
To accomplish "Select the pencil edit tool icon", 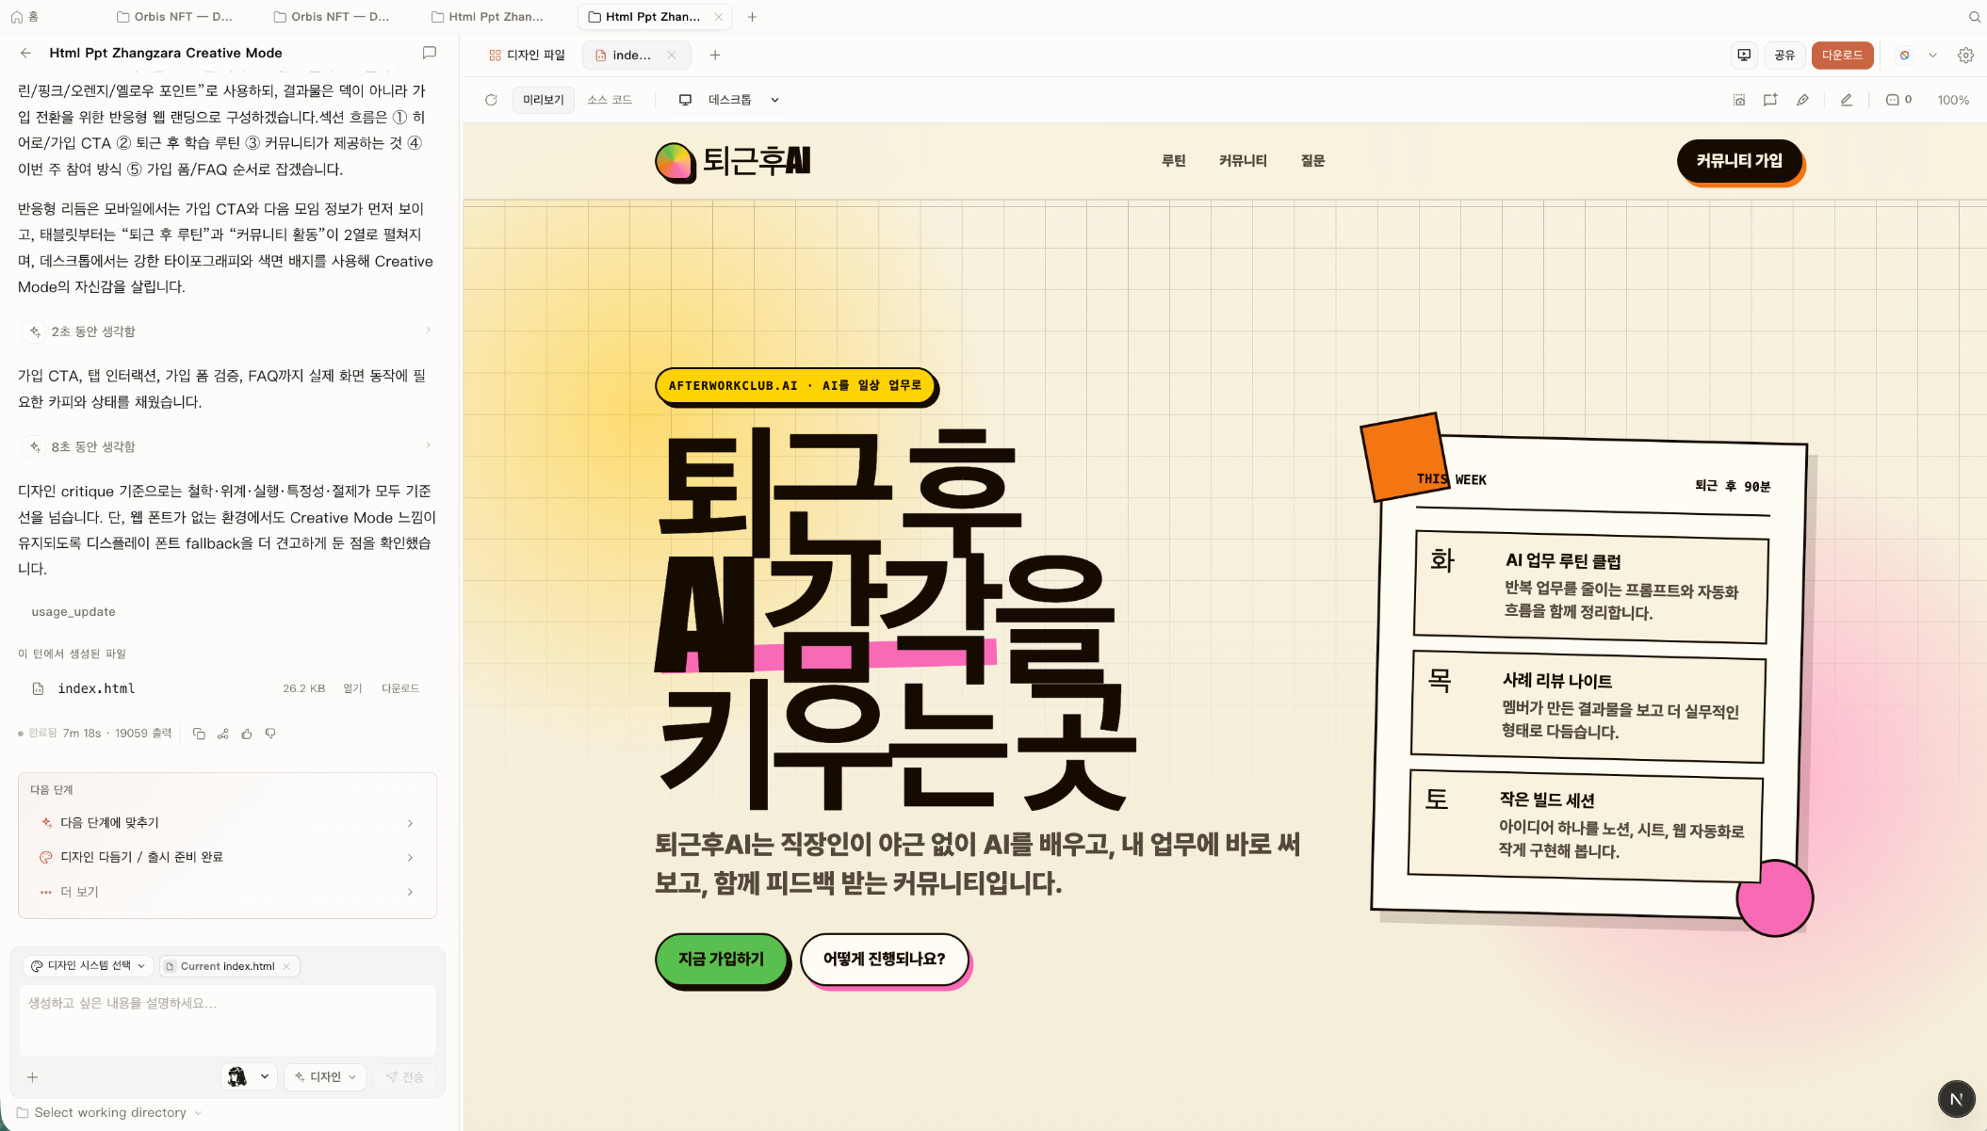I will click(1847, 100).
